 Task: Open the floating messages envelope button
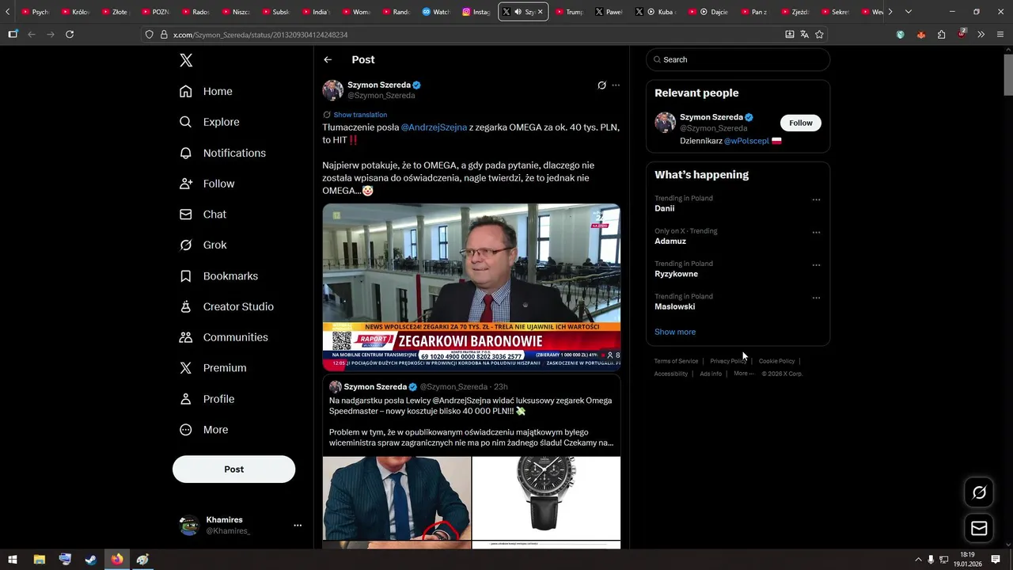[x=979, y=528]
